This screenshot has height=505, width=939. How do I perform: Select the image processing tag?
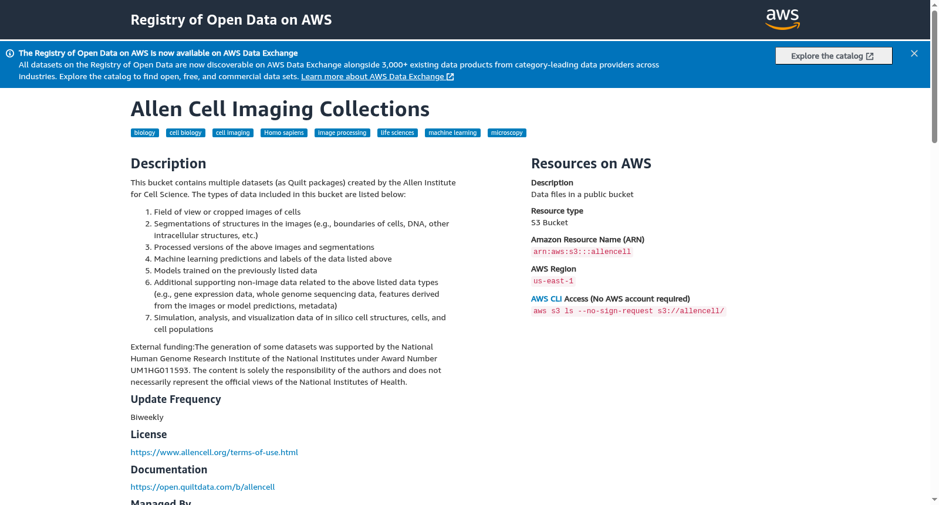pyautogui.click(x=342, y=133)
